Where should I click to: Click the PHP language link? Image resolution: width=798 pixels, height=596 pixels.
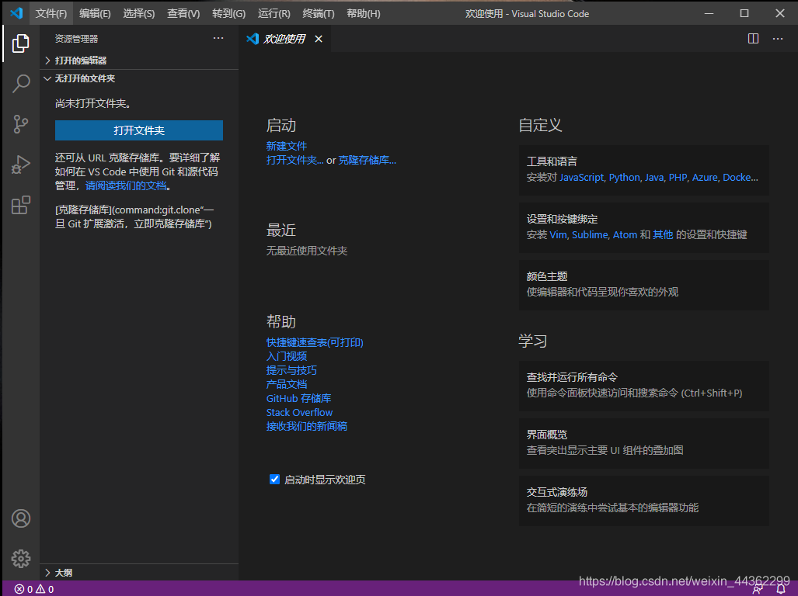click(678, 178)
